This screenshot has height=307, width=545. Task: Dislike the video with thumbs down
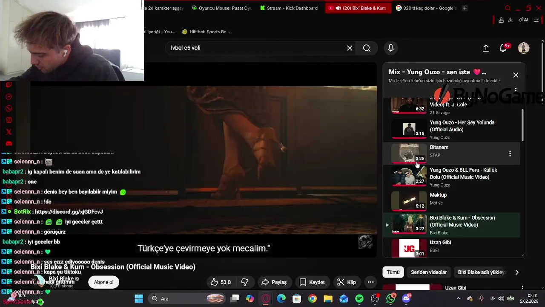point(245,282)
